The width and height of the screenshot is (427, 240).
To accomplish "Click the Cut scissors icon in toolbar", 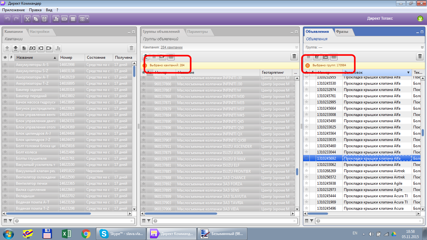I will 27,19.
